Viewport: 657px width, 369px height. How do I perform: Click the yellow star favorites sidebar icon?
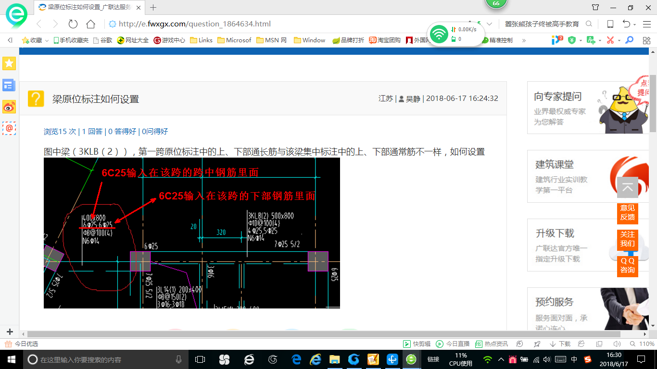click(9, 63)
